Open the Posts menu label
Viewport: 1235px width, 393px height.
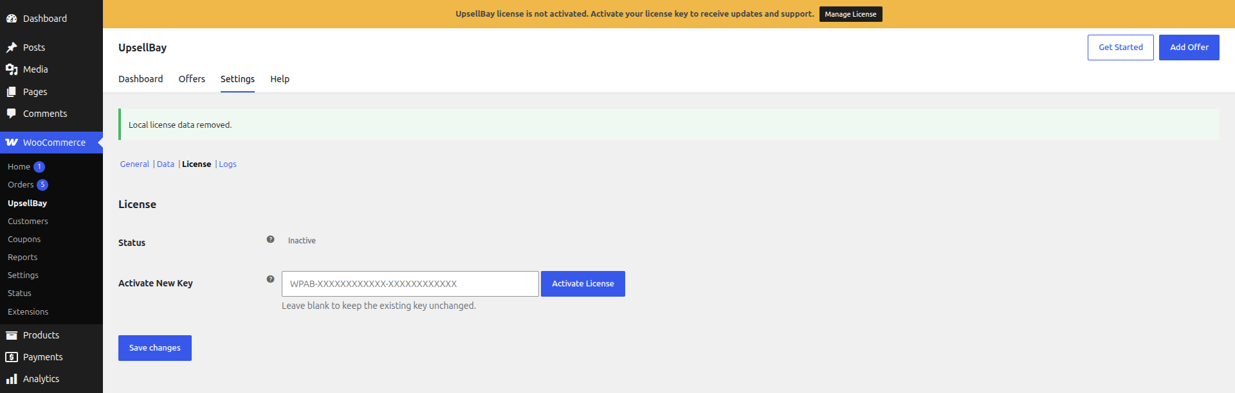(34, 48)
